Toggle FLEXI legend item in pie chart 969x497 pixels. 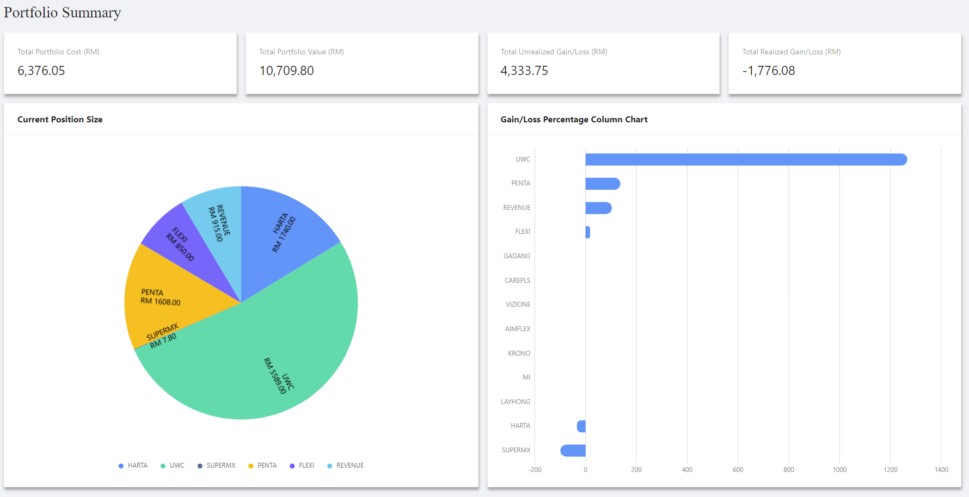(x=302, y=465)
